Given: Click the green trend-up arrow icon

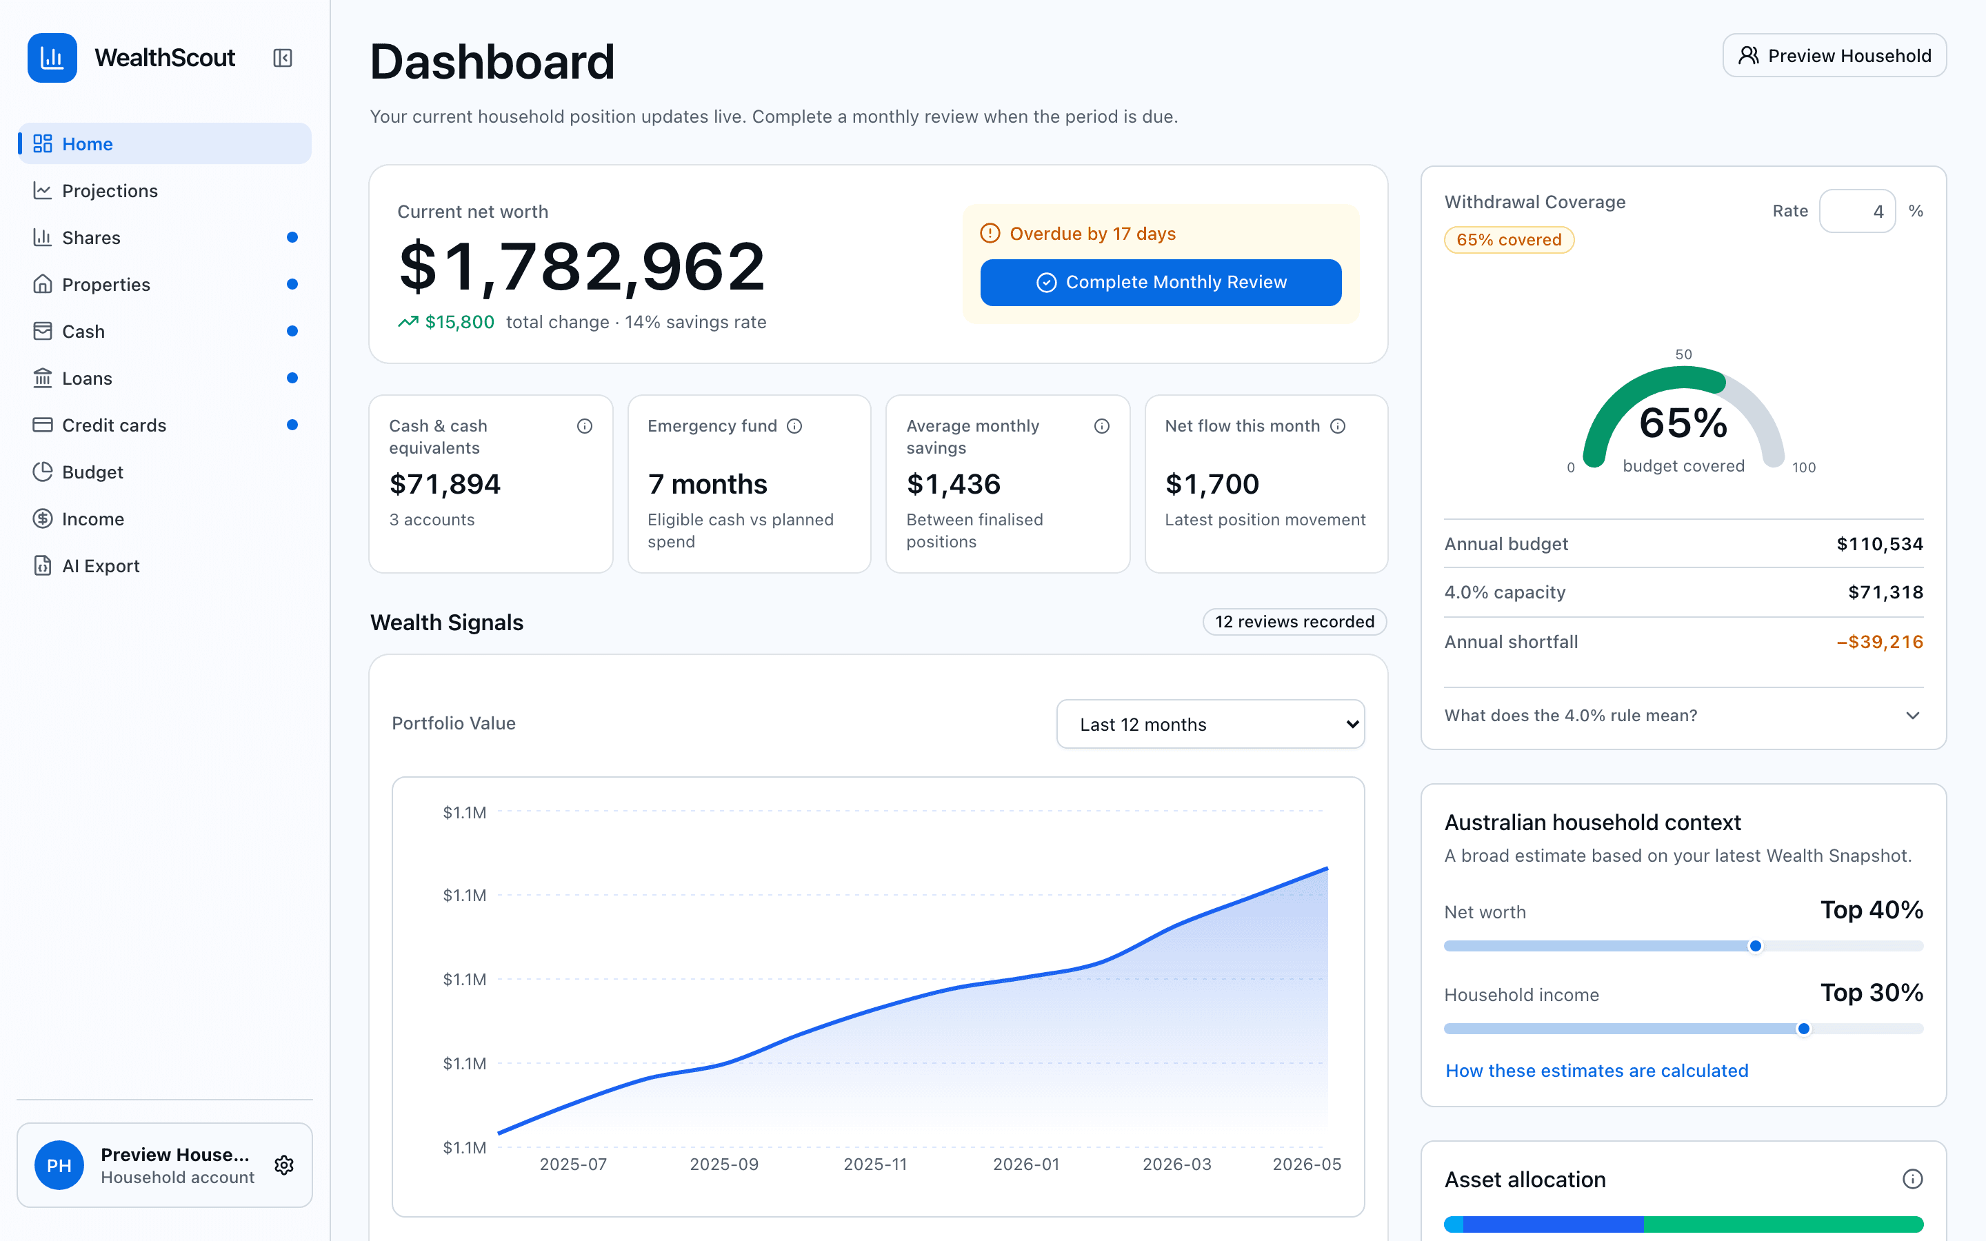Looking at the screenshot, I should pos(408,322).
